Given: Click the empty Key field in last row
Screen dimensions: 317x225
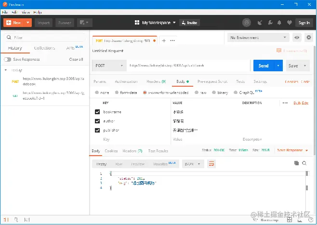Looking at the screenshot, I should [x=135, y=139].
